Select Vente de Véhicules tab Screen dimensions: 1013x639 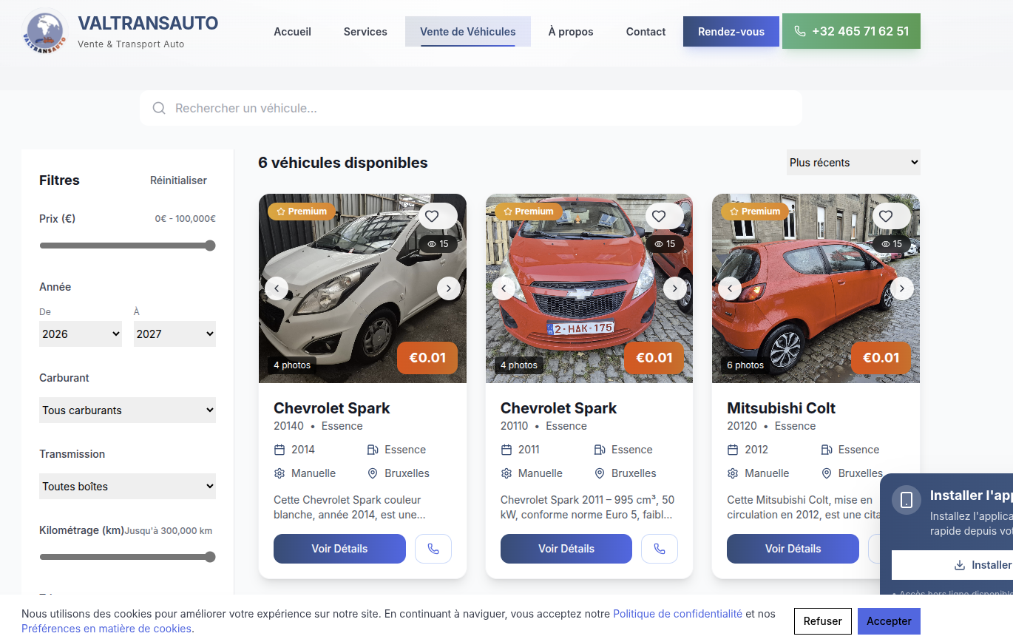[468, 32]
